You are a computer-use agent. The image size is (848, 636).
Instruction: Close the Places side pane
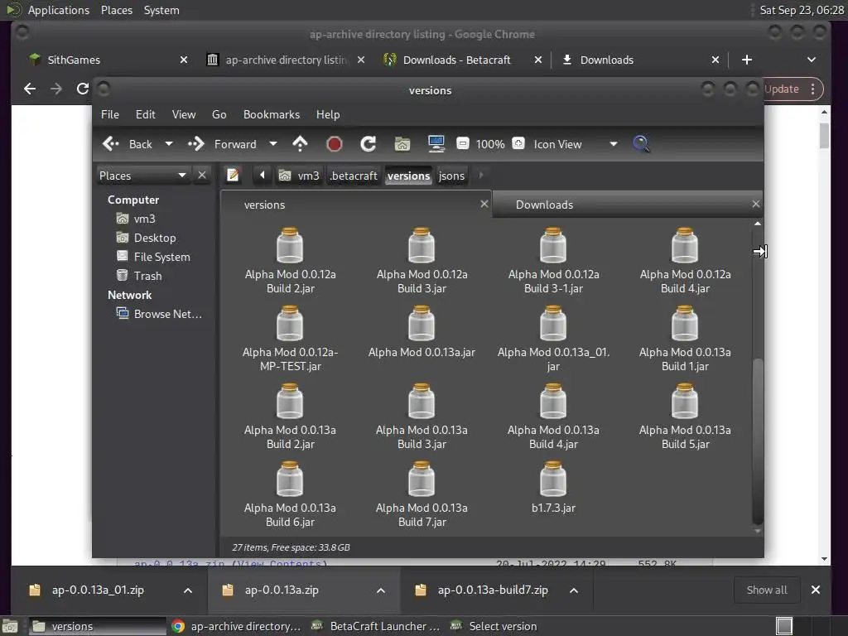click(x=202, y=176)
